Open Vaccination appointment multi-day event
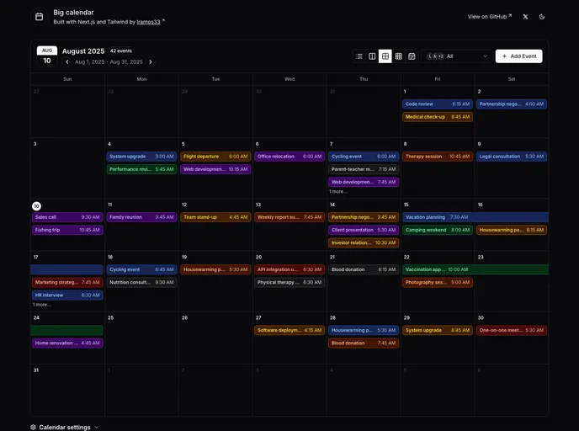 [x=475, y=269]
